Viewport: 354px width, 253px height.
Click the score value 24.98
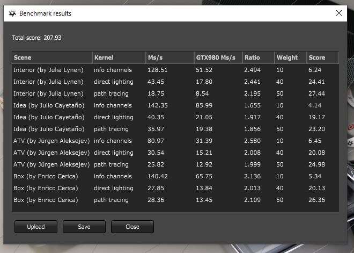click(x=317, y=164)
